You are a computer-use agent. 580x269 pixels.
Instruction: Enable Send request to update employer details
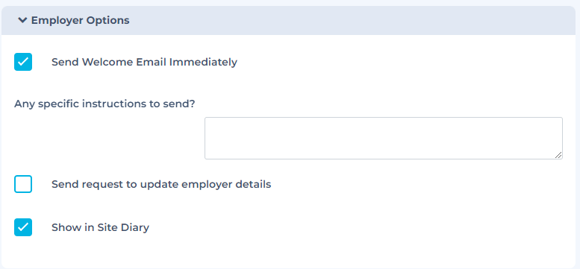pos(23,184)
